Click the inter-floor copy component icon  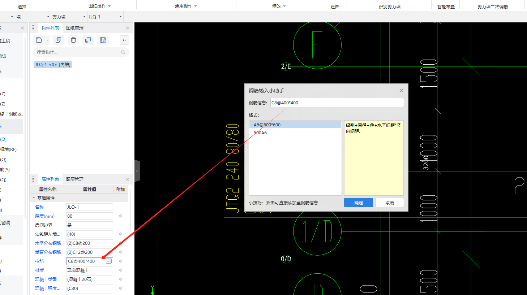tap(88, 40)
